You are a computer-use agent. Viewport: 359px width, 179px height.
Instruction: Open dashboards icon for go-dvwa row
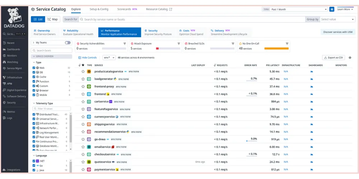pos(311,139)
